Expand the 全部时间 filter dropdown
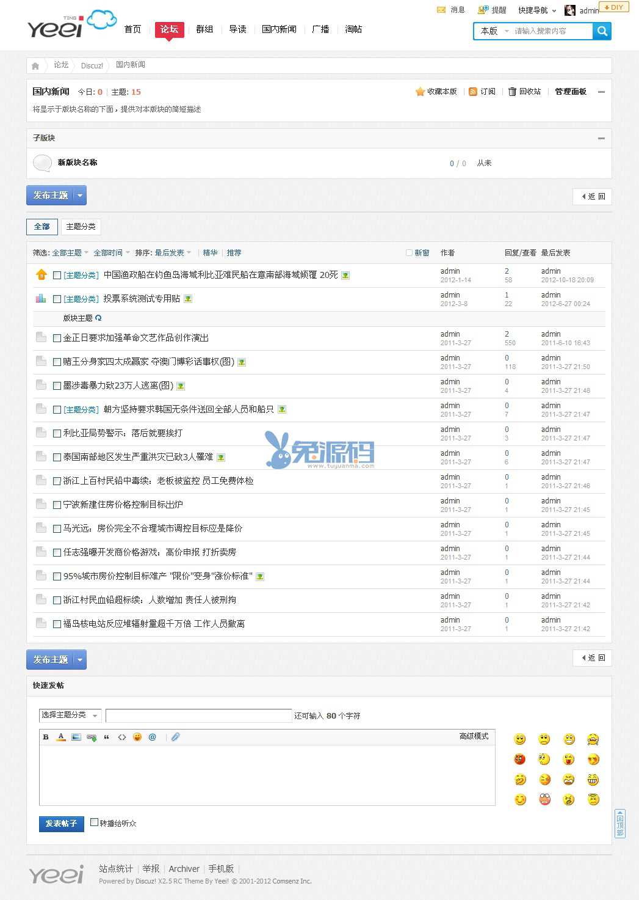This screenshot has width=639, height=900. 111,253
